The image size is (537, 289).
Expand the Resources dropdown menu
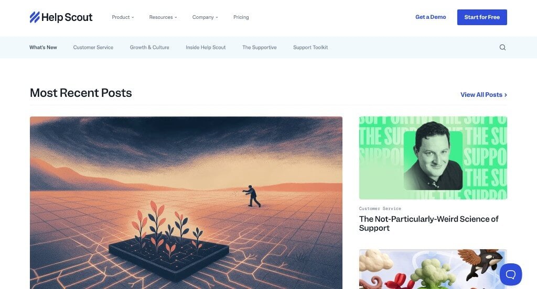tap(163, 17)
